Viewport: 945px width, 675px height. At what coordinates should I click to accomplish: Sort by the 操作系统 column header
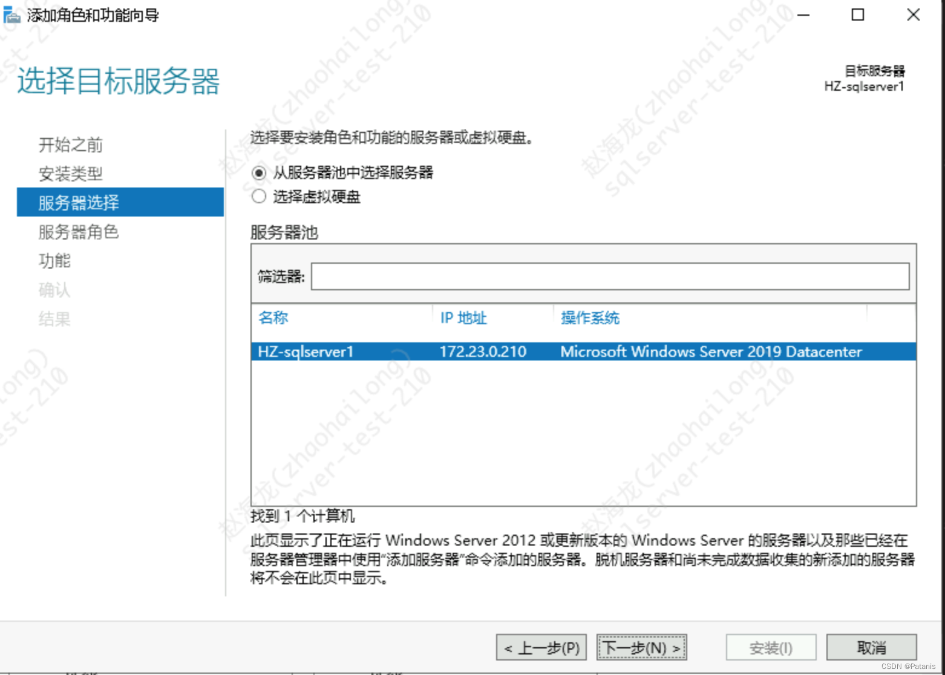[x=590, y=318]
